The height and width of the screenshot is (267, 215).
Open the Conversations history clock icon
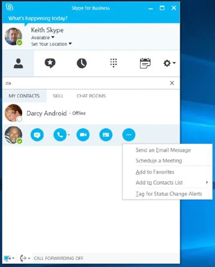tap(82, 63)
